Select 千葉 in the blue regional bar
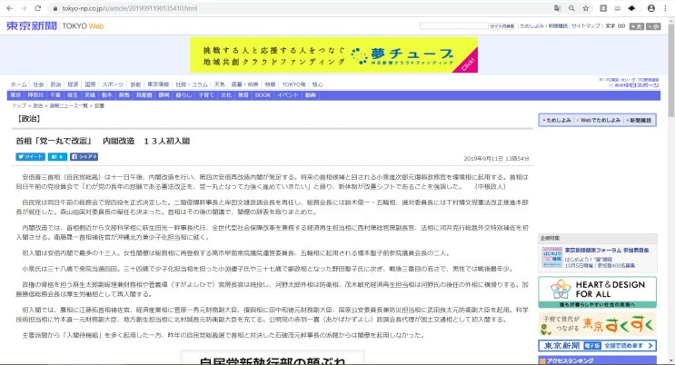675x365 pixels. [55, 95]
